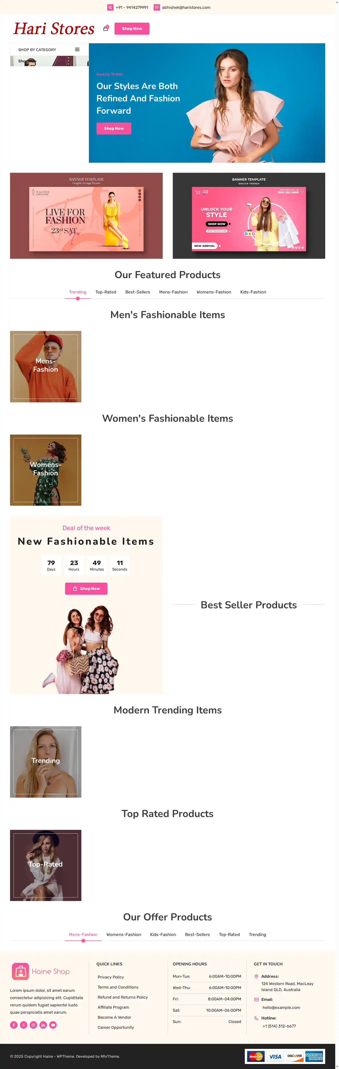339x1069 pixels.
Task: Select Womens-Fashion tab under Offer Products
Action: tap(124, 934)
